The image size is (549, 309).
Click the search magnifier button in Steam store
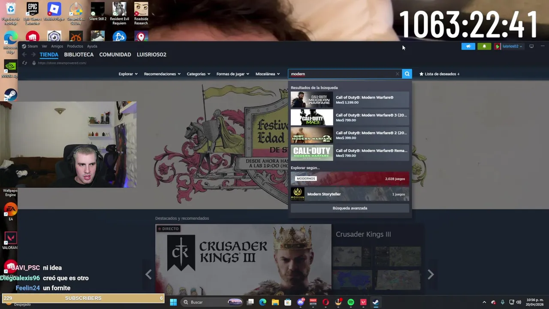(x=407, y=74)
